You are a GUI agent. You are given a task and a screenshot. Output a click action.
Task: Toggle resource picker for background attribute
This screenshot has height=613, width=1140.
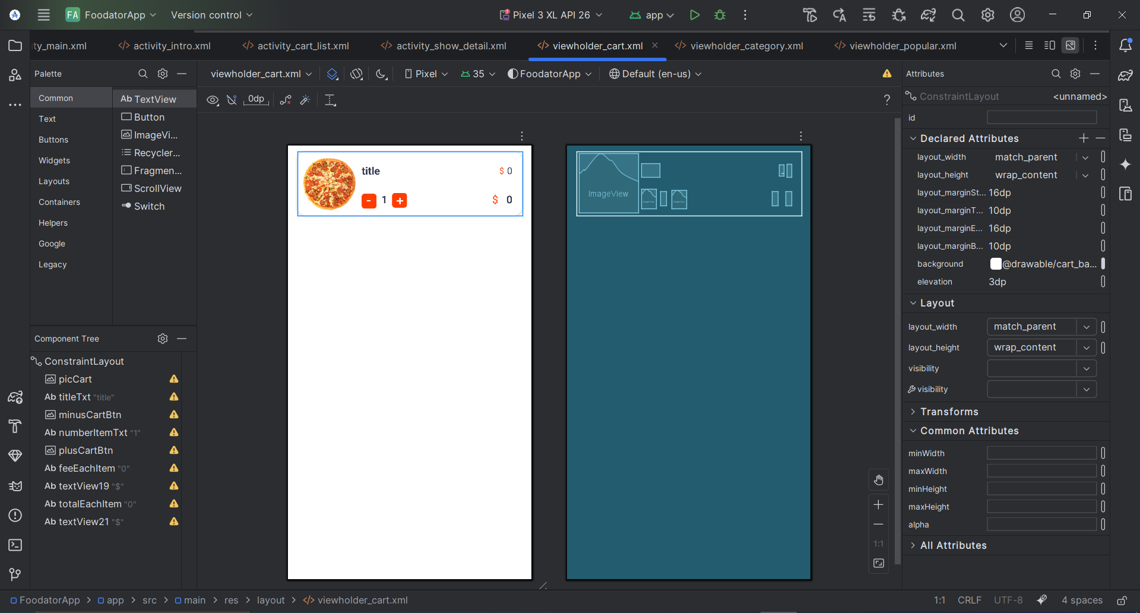click(x=1103, y=264)
